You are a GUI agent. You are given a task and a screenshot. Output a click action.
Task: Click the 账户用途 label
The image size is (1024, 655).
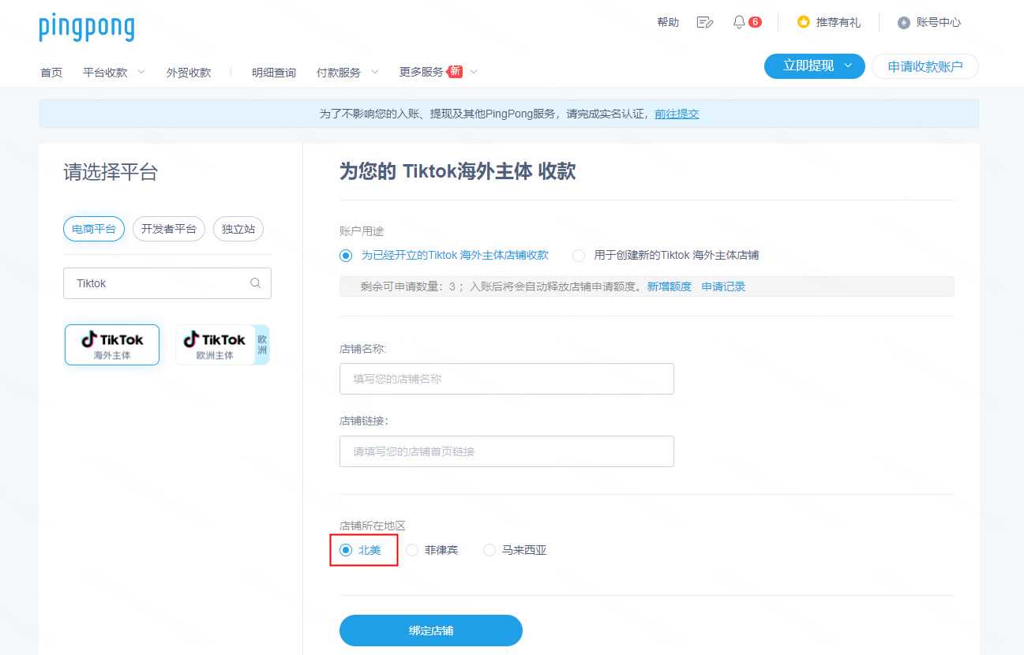(362, 231)
